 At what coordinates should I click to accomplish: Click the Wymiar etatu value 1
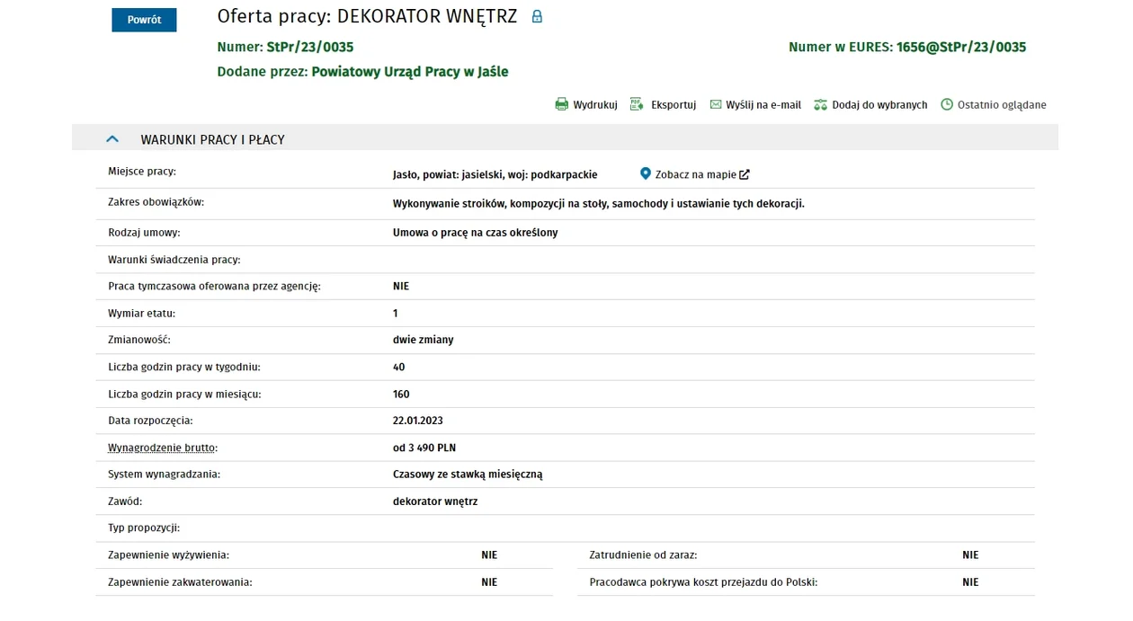396,313
